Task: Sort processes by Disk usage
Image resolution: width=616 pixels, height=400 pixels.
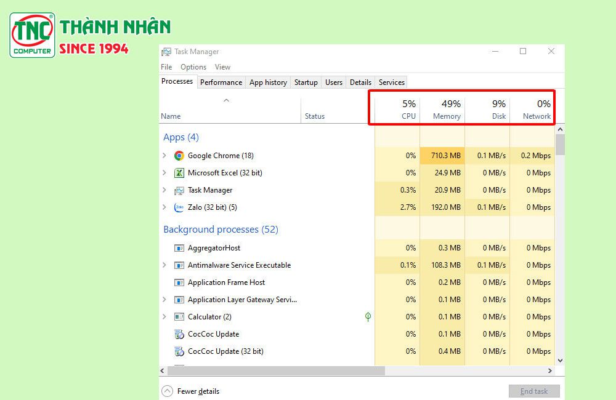Action: pos(487,110)
